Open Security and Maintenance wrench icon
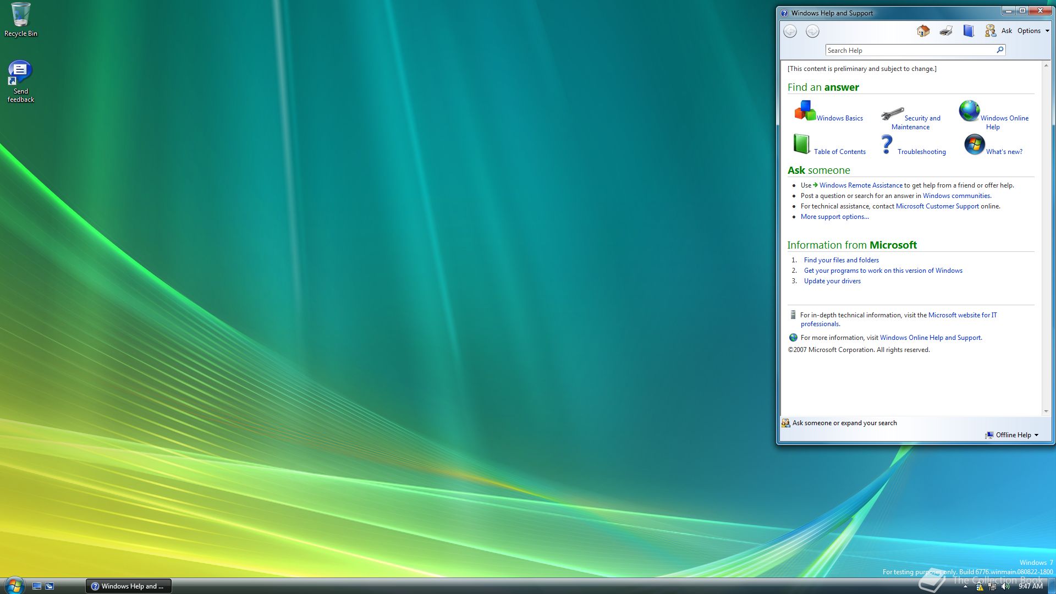Viewport: 1056px width, 594px height. 892,114
